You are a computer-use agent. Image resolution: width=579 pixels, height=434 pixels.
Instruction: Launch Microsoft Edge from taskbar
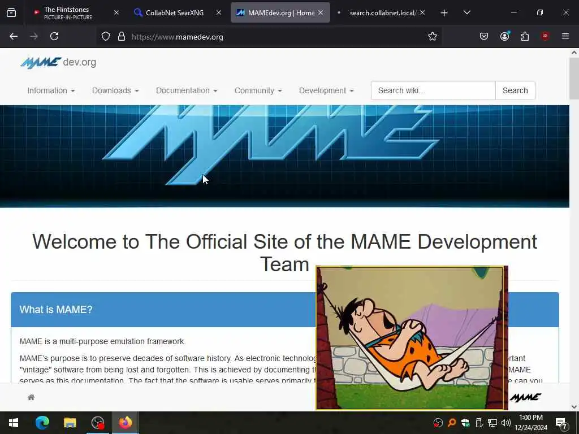pos(42,423)
